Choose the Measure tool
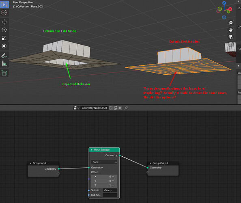 (4, 63)
